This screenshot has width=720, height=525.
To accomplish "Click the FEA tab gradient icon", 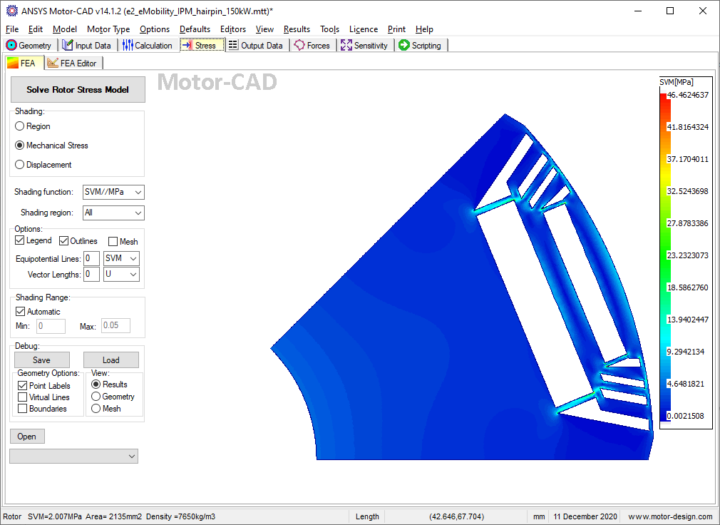I will (x=13, y=63).
